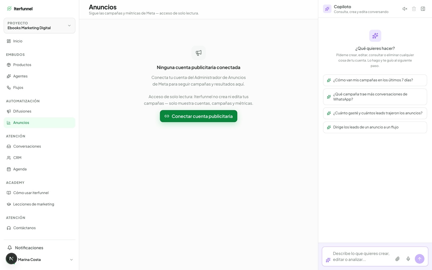Click the purple send arrow button
Viewport: 432px width, 270px height.
419,259
